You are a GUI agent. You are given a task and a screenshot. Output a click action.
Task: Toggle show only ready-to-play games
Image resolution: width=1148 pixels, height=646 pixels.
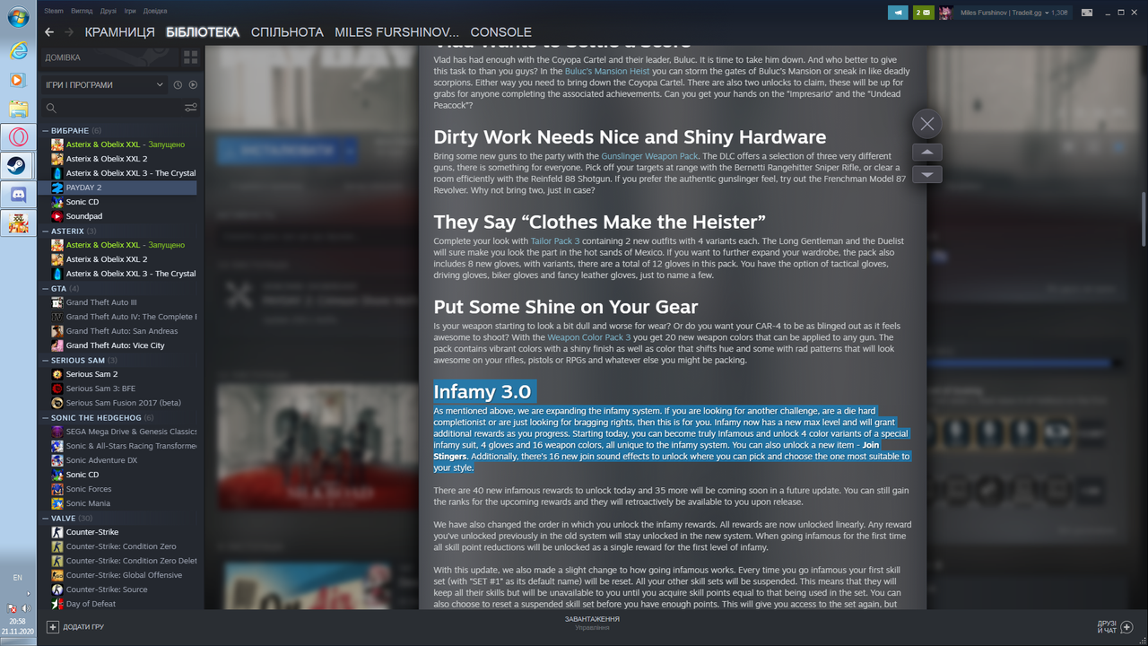click(x=193, y=84)
